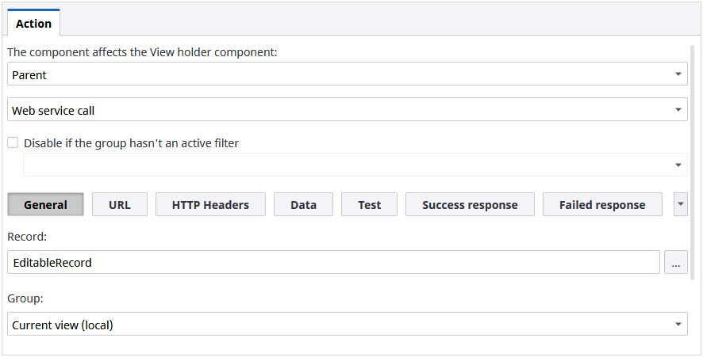This screenshot has width=703, height=357.
Task: Click the ellipsis button beside Record field
Action: (x=675, y=263)
